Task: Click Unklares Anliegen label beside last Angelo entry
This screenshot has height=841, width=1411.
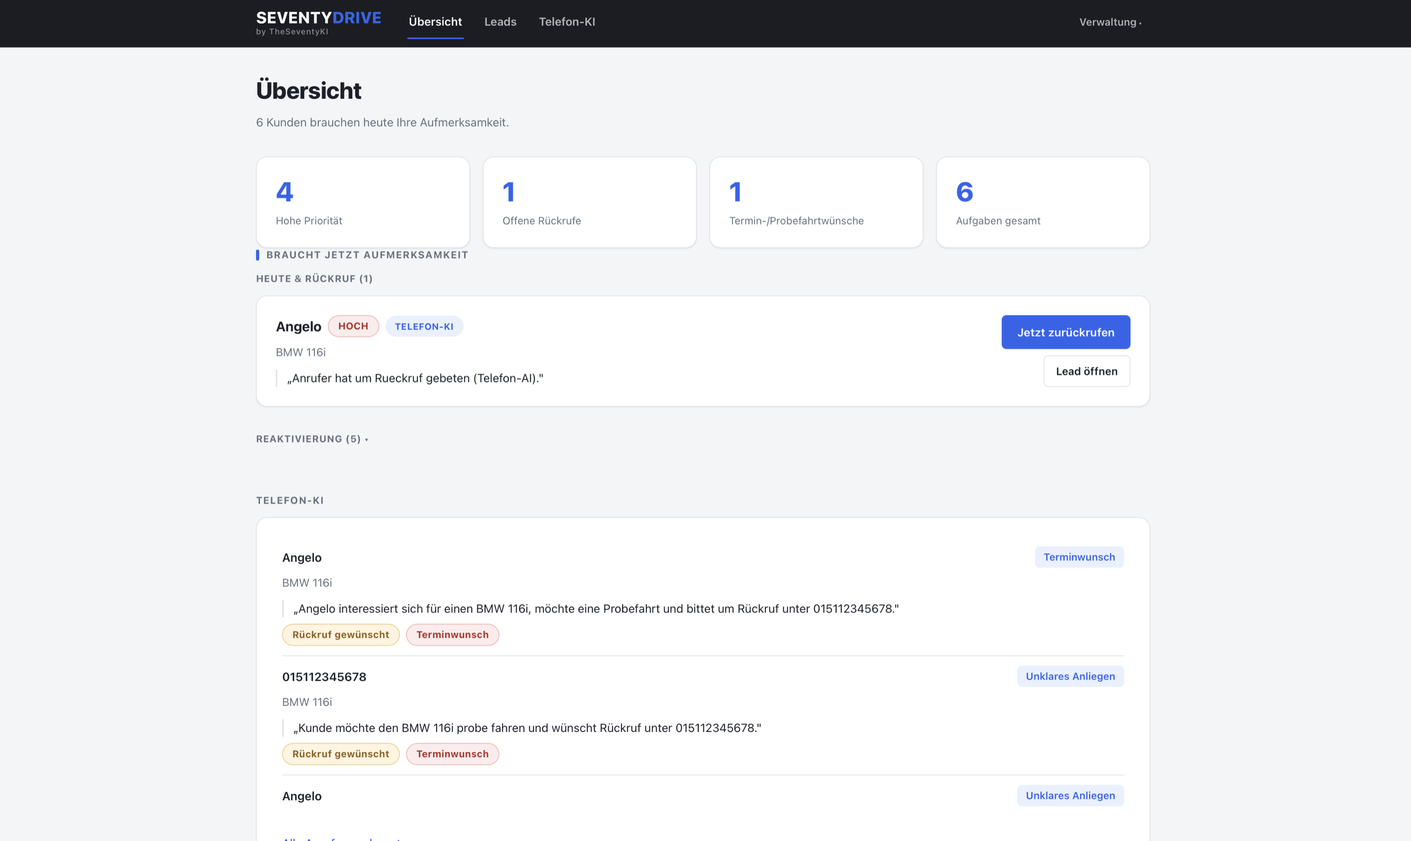Action: click(x=1070, y=795)
